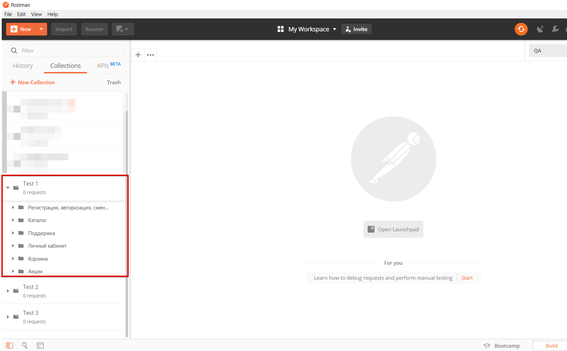Expand the Поддержка folder arrow
Viewport: 567px width, 351px height.
13,233
